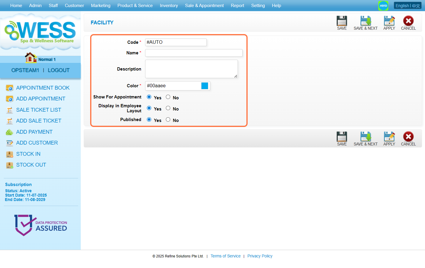The width and height of the screenshot is (425, 268).
Task: Click the LOGOUT link
Action: coord(58,70)
